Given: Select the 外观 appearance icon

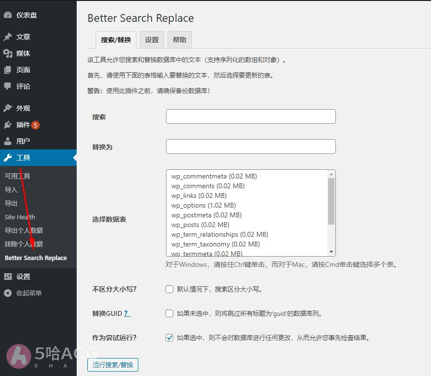Looking at the screenshot, I should pyautogui.click(x=9, y=108).
